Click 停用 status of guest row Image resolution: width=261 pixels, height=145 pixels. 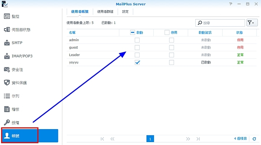pyautogui.click(x=240, y=48)
